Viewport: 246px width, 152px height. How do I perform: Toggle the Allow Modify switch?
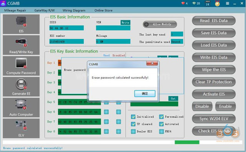coord(160,25)
